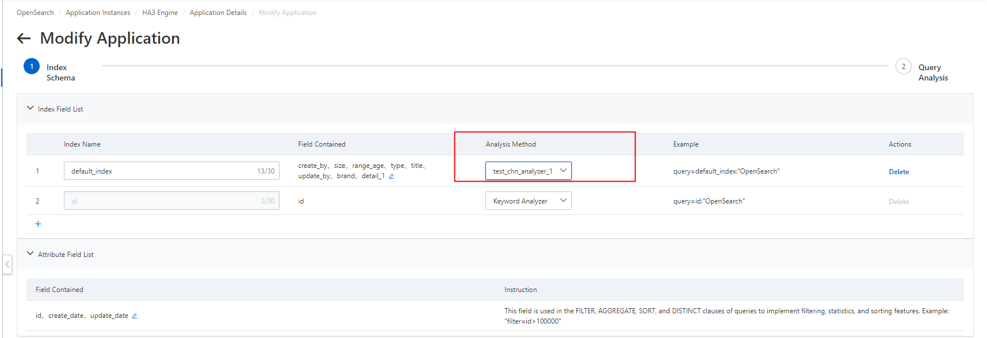Click the Example column header
Image resolution: width=987 pixels, height=338 pixels.
[x=686, y=144]
